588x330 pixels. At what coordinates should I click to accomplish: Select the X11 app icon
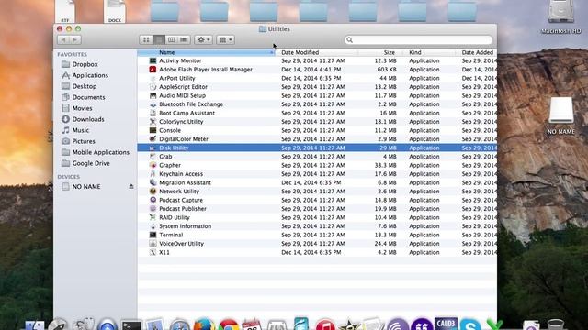coord(153,252)
